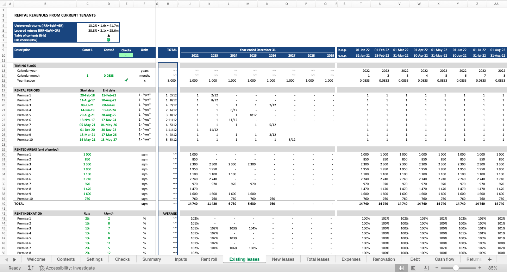The height and width of the screenshot is (272, 507).
Task: Select the 'Calendar month' row label
Action: (x=28, y=75)
